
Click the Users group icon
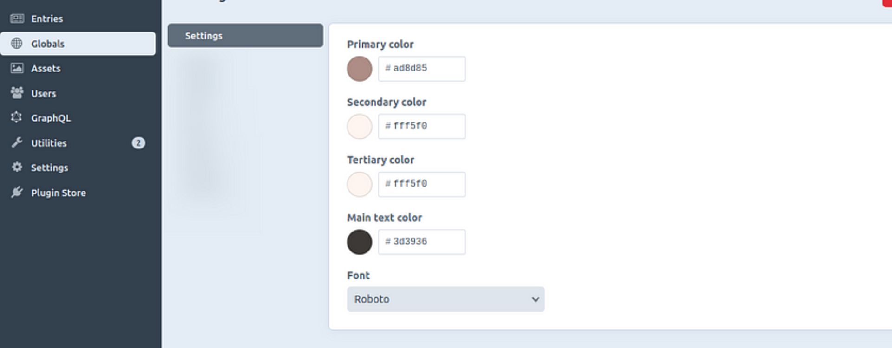pos(17,93)
